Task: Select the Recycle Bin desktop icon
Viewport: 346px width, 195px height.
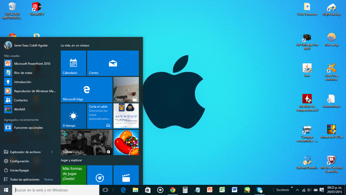Action: 12,10
